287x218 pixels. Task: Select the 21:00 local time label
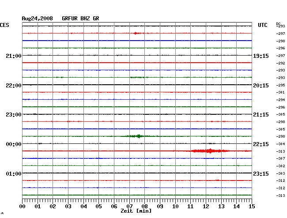click(14, 56)
